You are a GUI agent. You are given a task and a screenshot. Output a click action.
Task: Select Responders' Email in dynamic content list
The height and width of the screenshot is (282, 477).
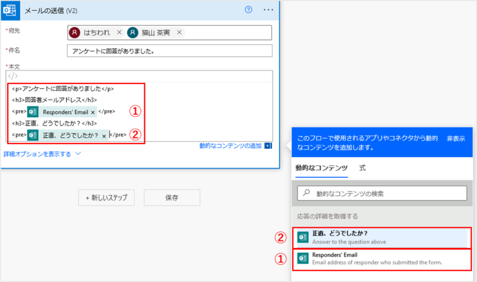[x=382, y=259]
